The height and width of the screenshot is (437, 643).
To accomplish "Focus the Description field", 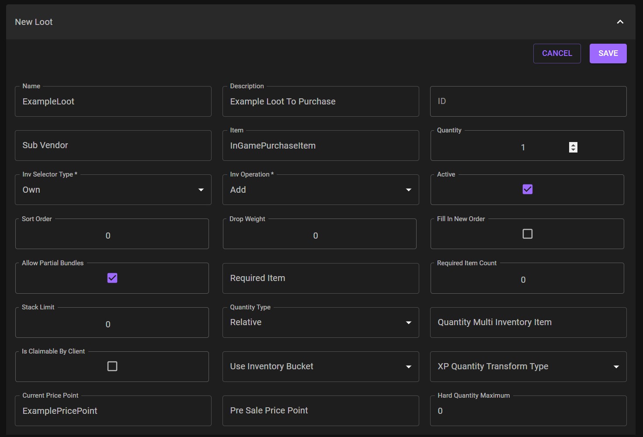I will (x=321, y=101).
